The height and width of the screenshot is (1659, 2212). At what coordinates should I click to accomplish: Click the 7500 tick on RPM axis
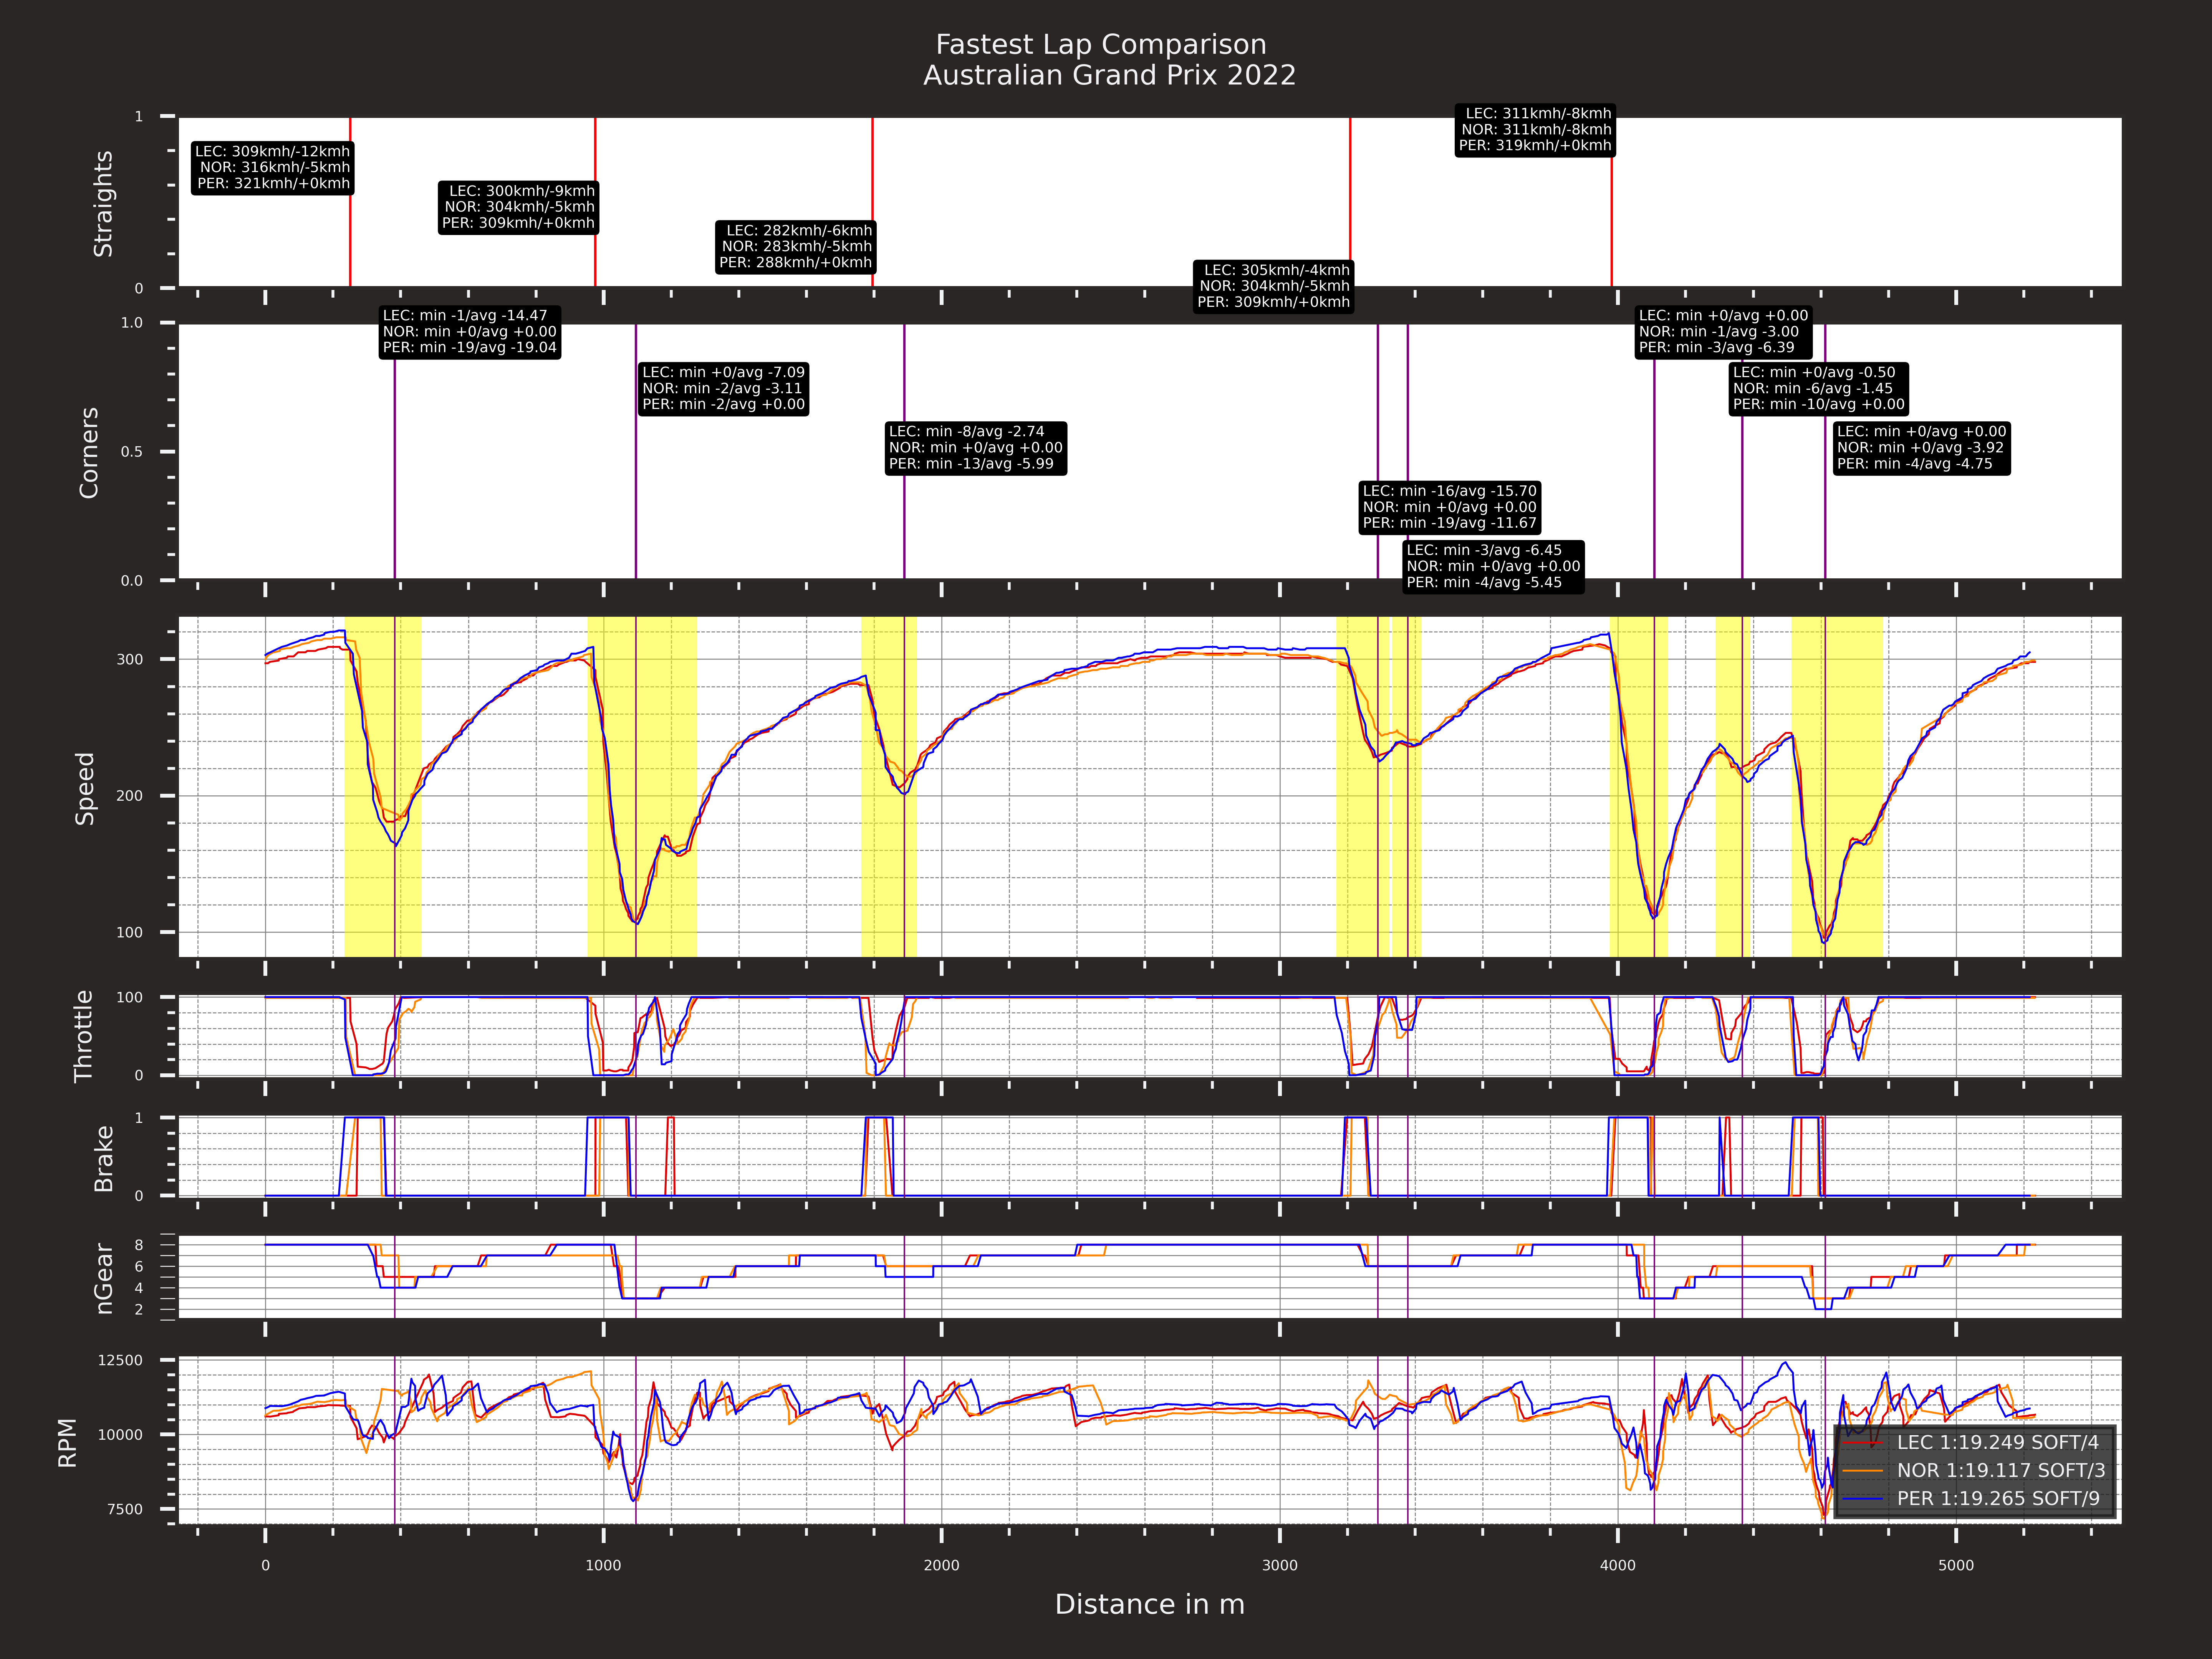pos(125,1510)
